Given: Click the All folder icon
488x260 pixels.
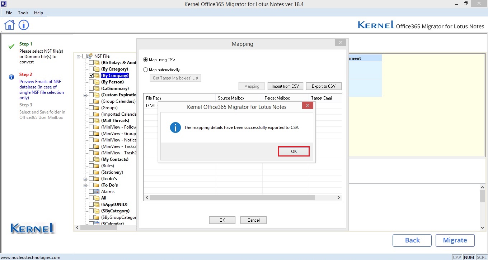Looking at the screenshot, I should 97,198.
